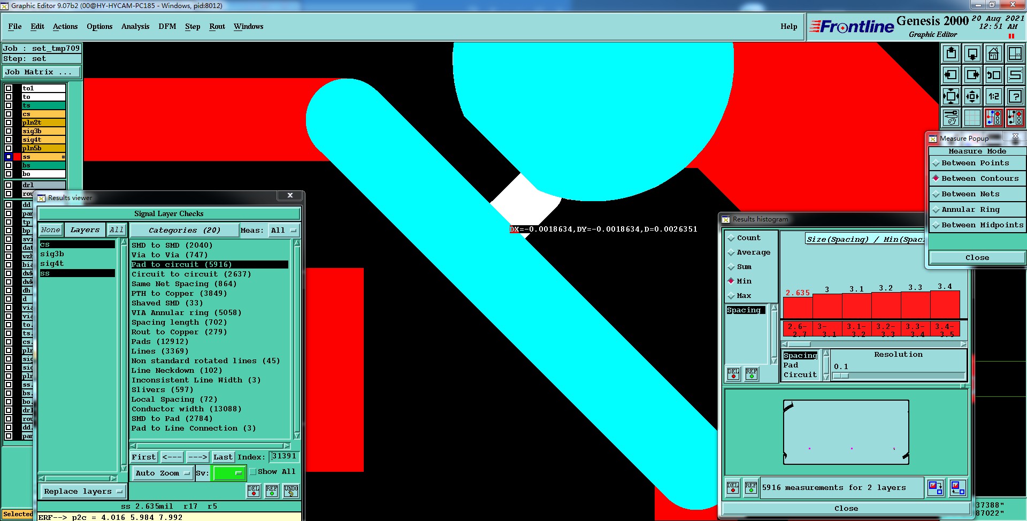Click the Home view icon
The height and width of the screenshot is (521, 1027).
click(994, 53)
